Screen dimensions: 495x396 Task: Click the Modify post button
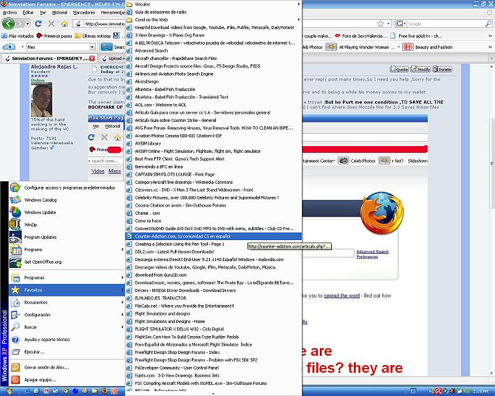coord(422,69)
